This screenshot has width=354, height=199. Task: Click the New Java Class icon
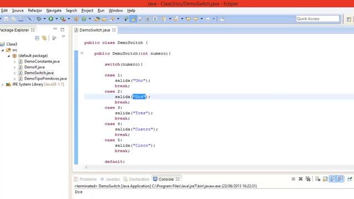click(84, 19)
